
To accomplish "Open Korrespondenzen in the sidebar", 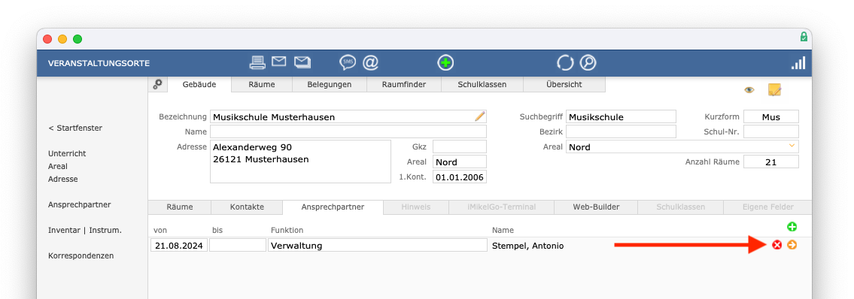I will (x=81, y=255).
